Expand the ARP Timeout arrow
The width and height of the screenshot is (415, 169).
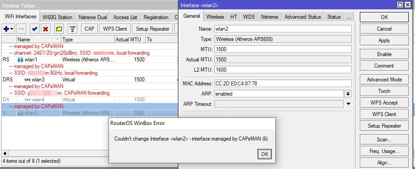[x=349, y=104]
